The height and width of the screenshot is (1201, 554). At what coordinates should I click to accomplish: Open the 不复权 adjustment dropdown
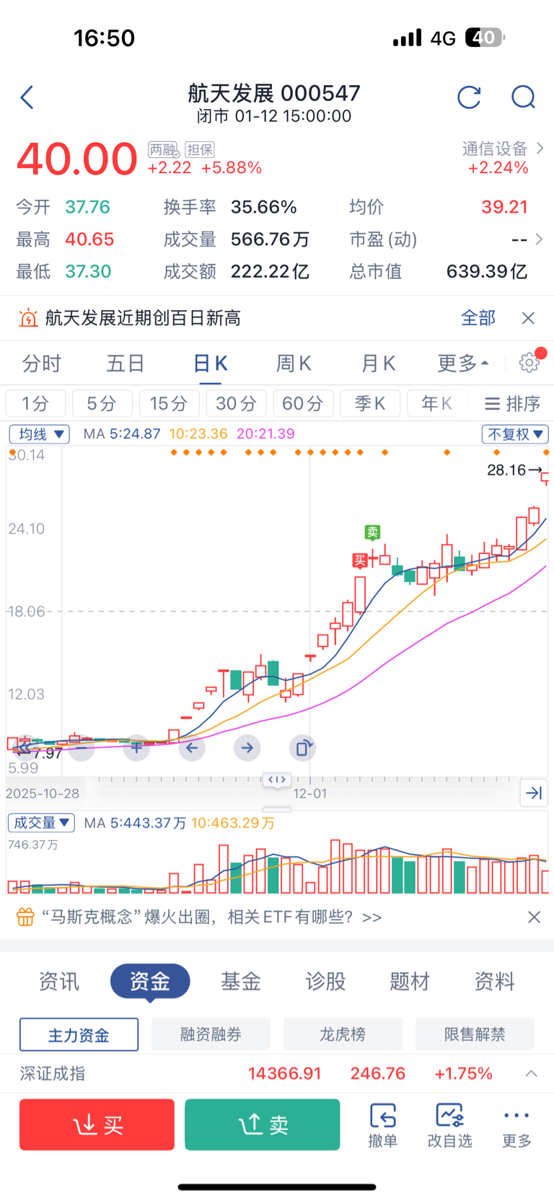pos(515,434)
